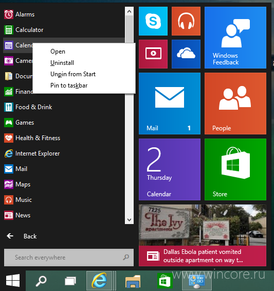
Task: Go Back from the all apps list
Action: point(22,236)
